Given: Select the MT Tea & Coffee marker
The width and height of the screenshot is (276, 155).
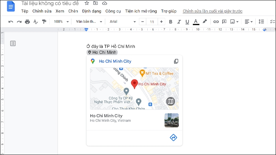Looking at the screenshot, I should tap(142, 73).
